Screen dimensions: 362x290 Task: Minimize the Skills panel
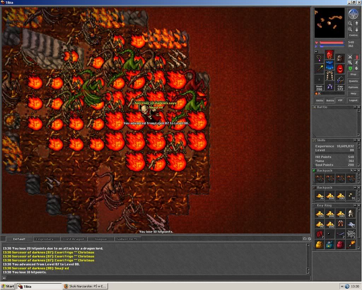355,140
